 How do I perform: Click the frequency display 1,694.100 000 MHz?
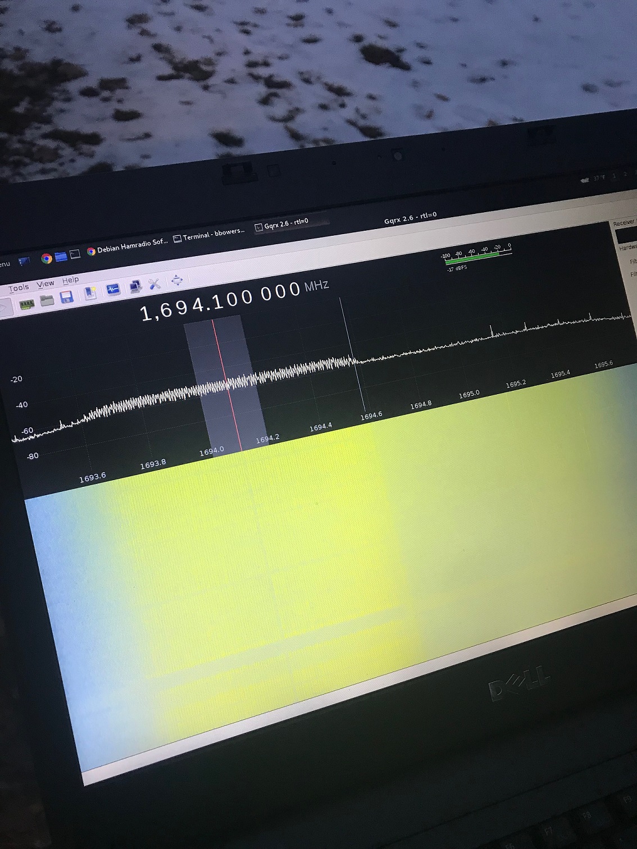pos(234,300)
